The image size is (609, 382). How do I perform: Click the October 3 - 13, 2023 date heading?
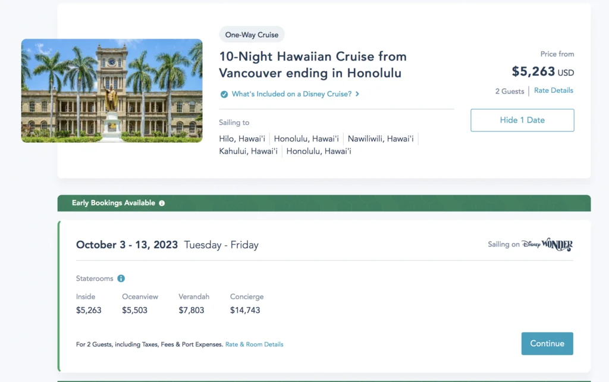coord(127,245)
